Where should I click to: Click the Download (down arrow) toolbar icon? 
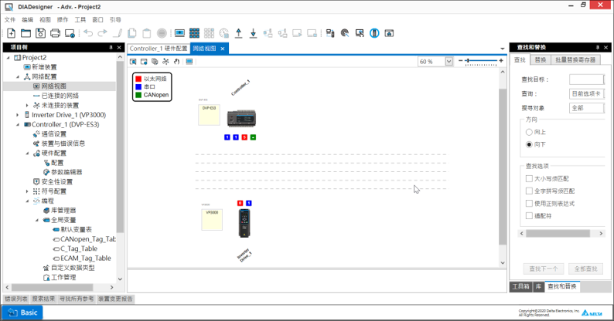coord(253,33)
